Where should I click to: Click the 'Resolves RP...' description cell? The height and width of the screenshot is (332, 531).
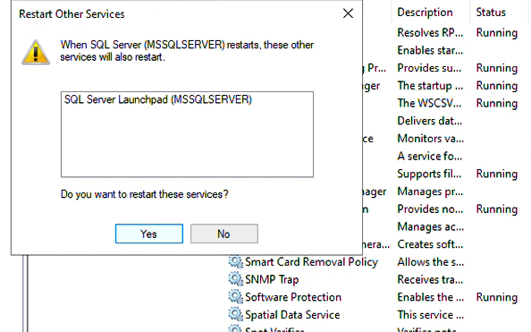pyautogui.click(x=430, y=33)
